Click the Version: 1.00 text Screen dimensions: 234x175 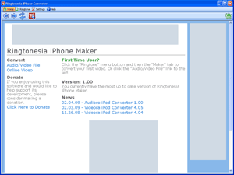coord(77,82)
